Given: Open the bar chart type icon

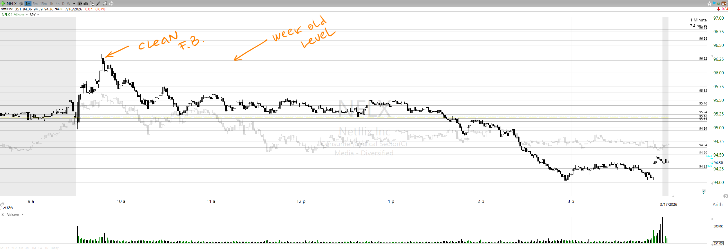Looking at the screenshot, I should 86,3.
